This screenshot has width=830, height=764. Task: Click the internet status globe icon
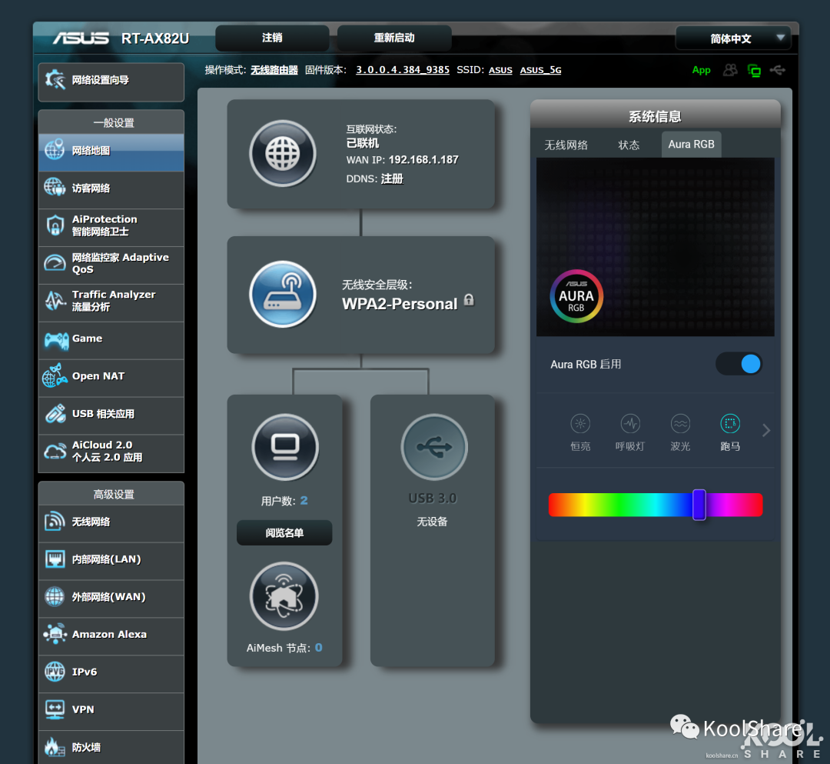pyautogui.click(x=283, y=154)
